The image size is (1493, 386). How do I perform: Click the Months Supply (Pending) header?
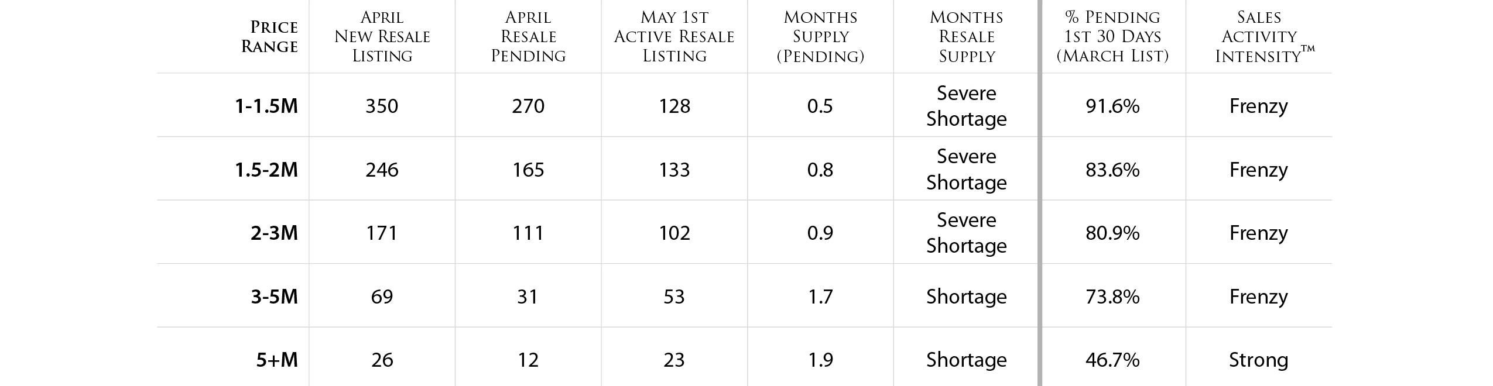[x=820, y=36]
